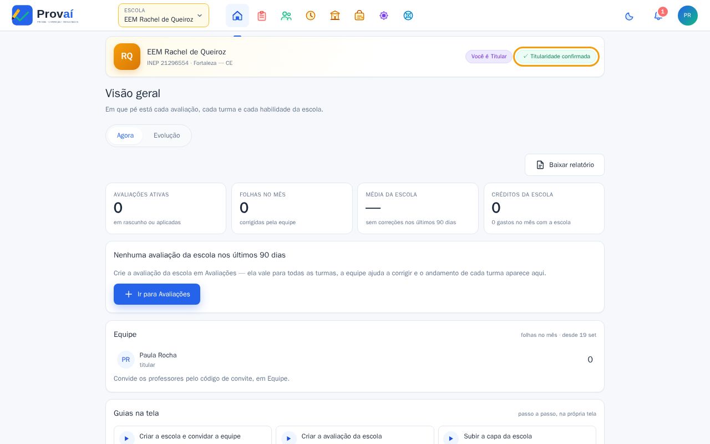The width and height of the screenshot is (710, 444).
Task: Toggle dark mode with the moon icon
Action: [x=629, y=16]
